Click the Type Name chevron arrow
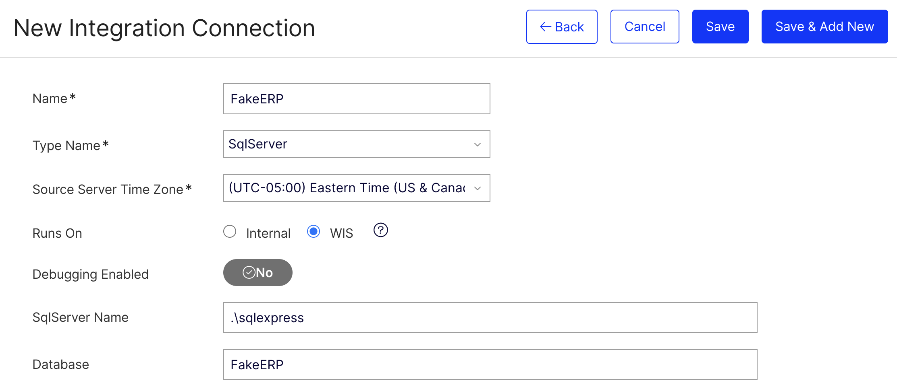The image size is (897, 391). coord(478,144)
